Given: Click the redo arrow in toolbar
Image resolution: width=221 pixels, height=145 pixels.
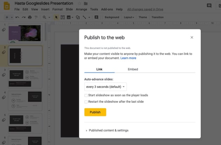Looking at the screenshot, I should [x=23, y=17].
